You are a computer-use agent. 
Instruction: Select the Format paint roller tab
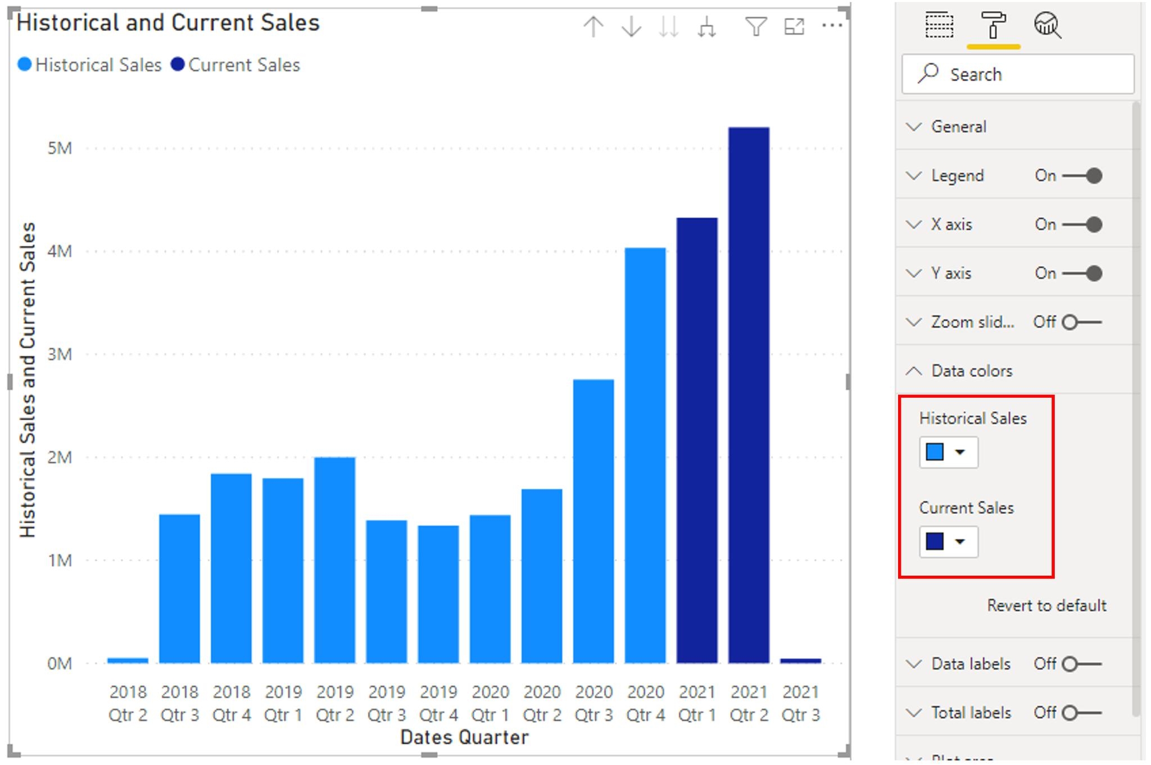[993, 25]
